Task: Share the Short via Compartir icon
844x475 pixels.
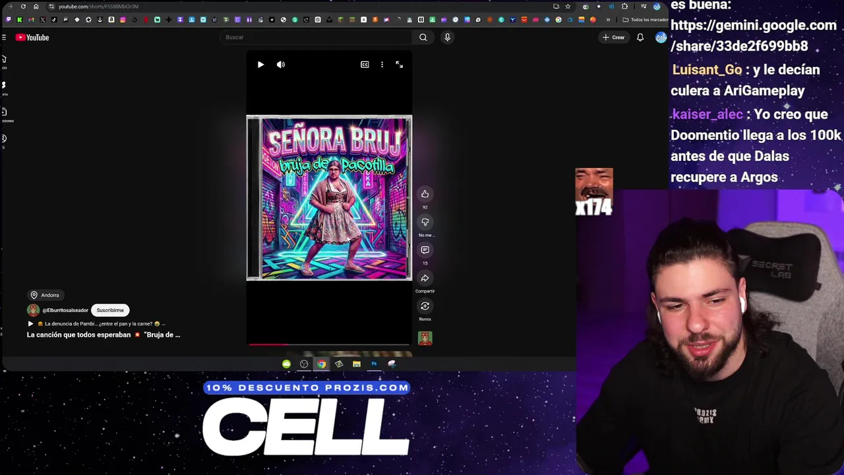Action: 425,278
